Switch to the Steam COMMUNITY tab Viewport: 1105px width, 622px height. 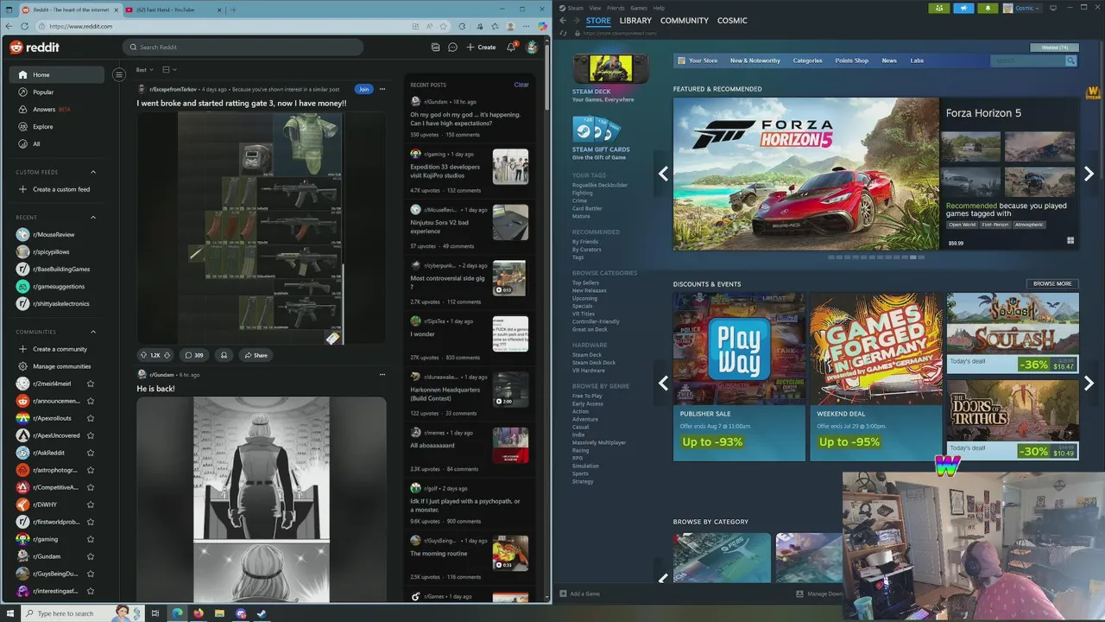[685, 20]
